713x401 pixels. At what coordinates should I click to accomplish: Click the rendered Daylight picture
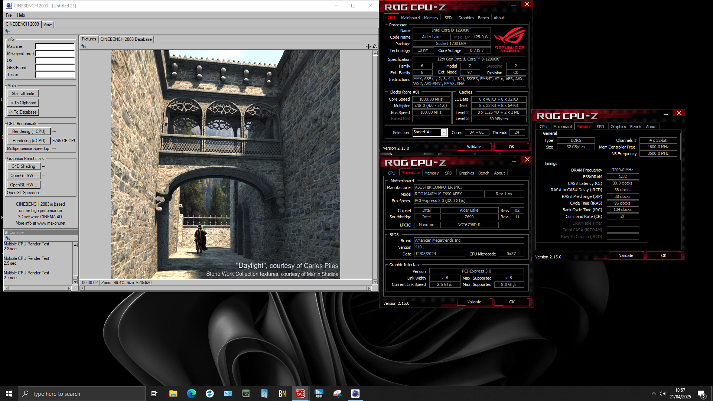225,164
